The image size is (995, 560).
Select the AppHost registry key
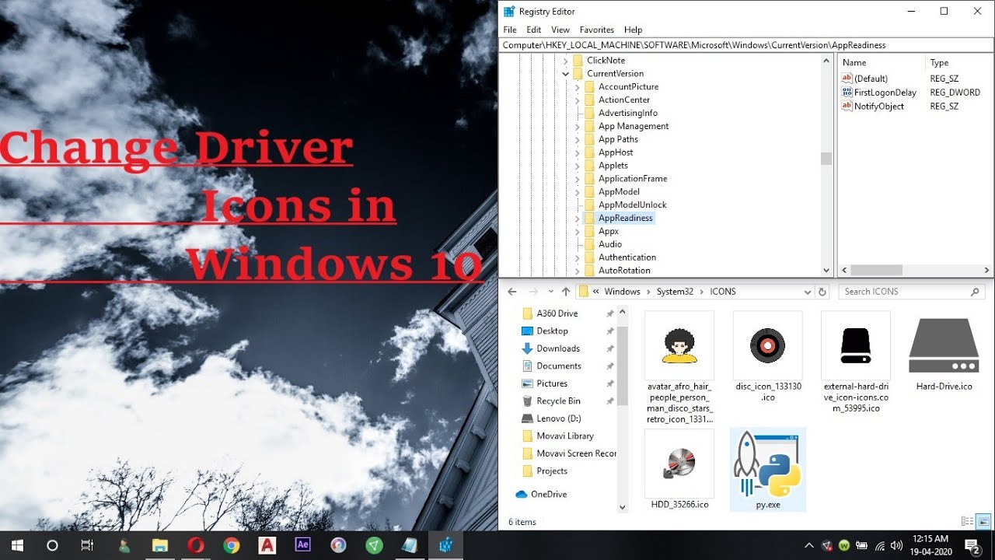(x=616, y=152)
